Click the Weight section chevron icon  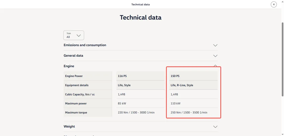pos(215,127)
